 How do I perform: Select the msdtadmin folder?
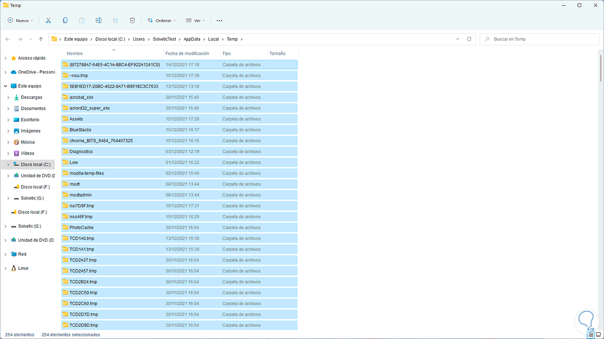[x=179, y=195]
